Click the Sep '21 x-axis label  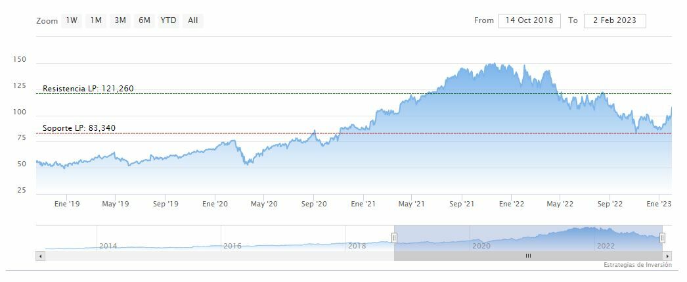pos(462,204)
